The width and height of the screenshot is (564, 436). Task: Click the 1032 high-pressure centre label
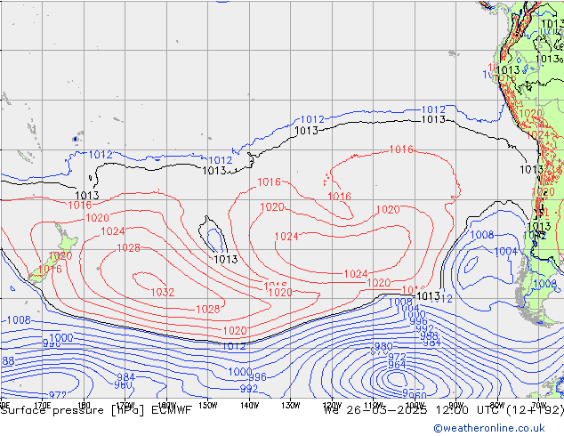pyautogui.click(x=163, y=292)
